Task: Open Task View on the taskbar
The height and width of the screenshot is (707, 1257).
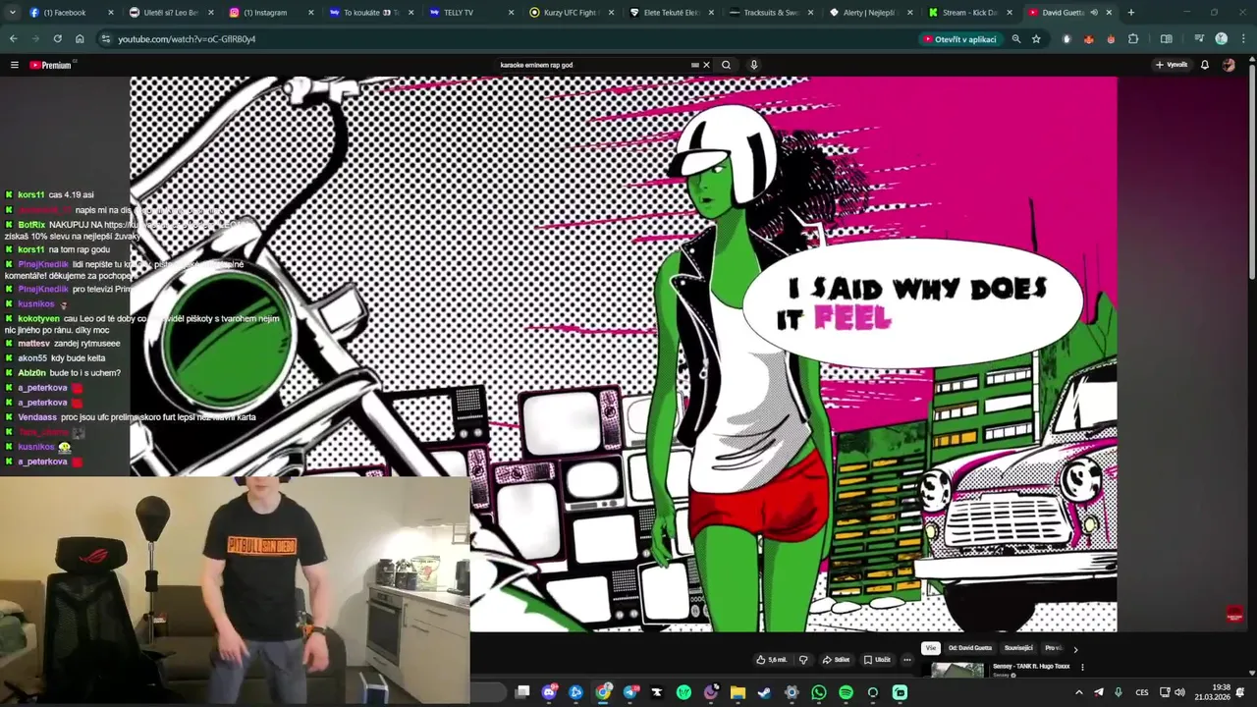Action: 522,692
